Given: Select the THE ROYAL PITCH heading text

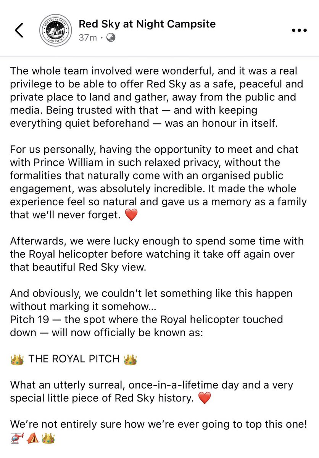Looking at the screenshot, I should click(x=74, y=360).
